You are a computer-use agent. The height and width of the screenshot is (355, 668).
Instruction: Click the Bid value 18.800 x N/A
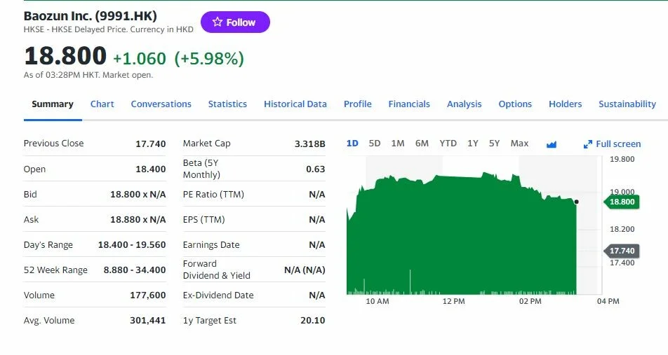(138, 194)
